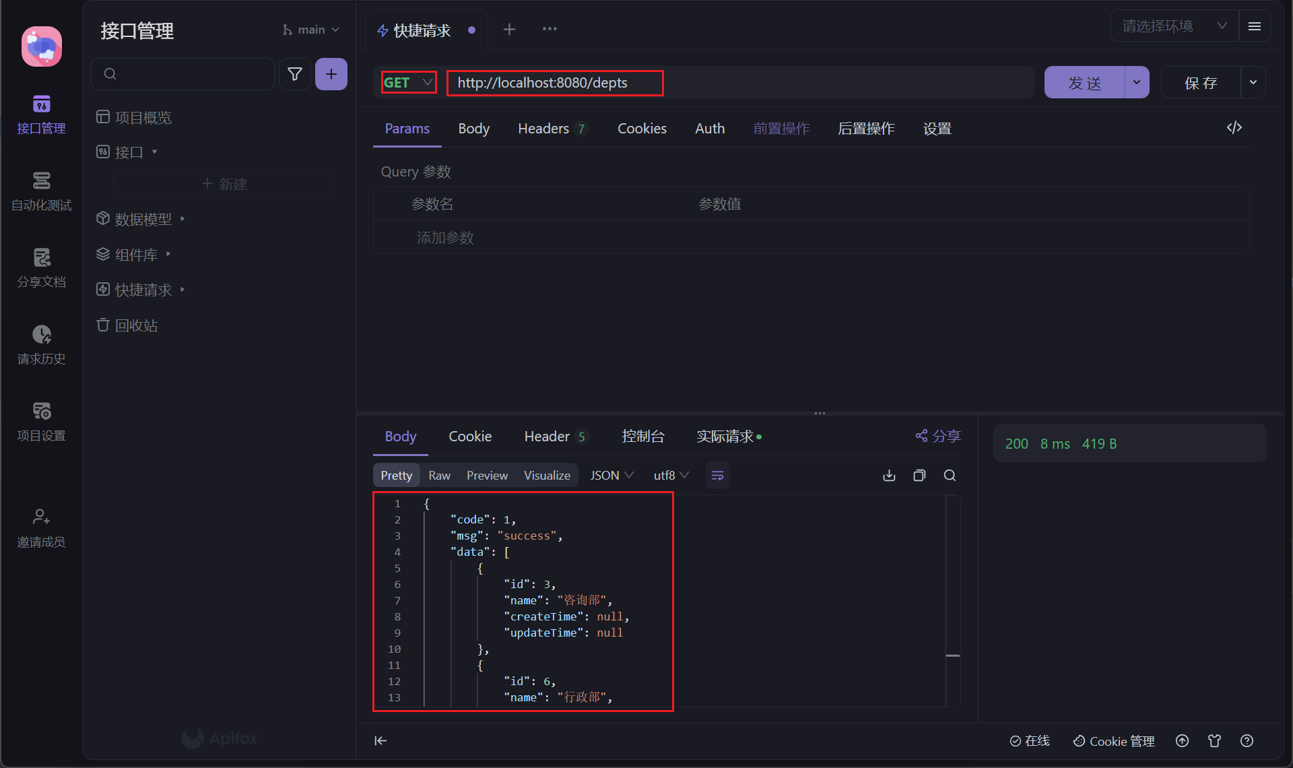
Task: Copy the response content
Action: 919,476
